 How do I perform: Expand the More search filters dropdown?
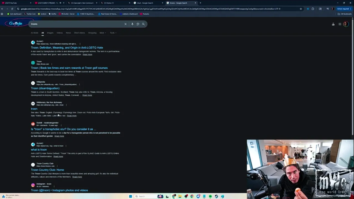(103, 33)
